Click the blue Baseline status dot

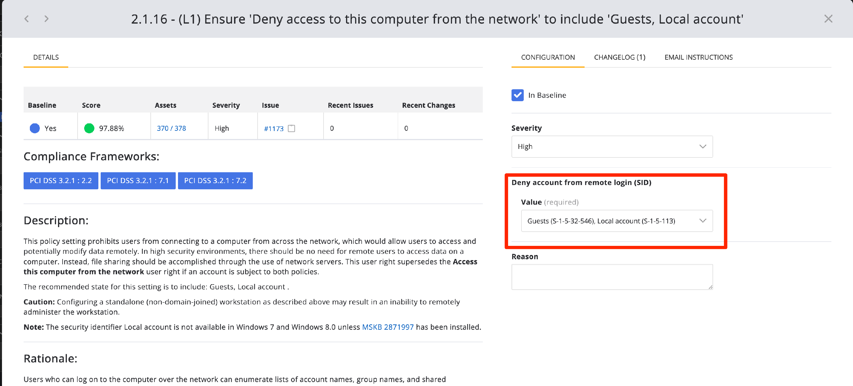coord(35,128)
